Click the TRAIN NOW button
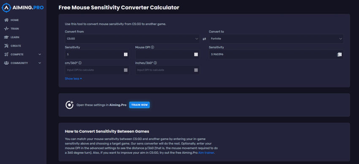The width and height of the screenshot is (359, 164). click(139, 105)
